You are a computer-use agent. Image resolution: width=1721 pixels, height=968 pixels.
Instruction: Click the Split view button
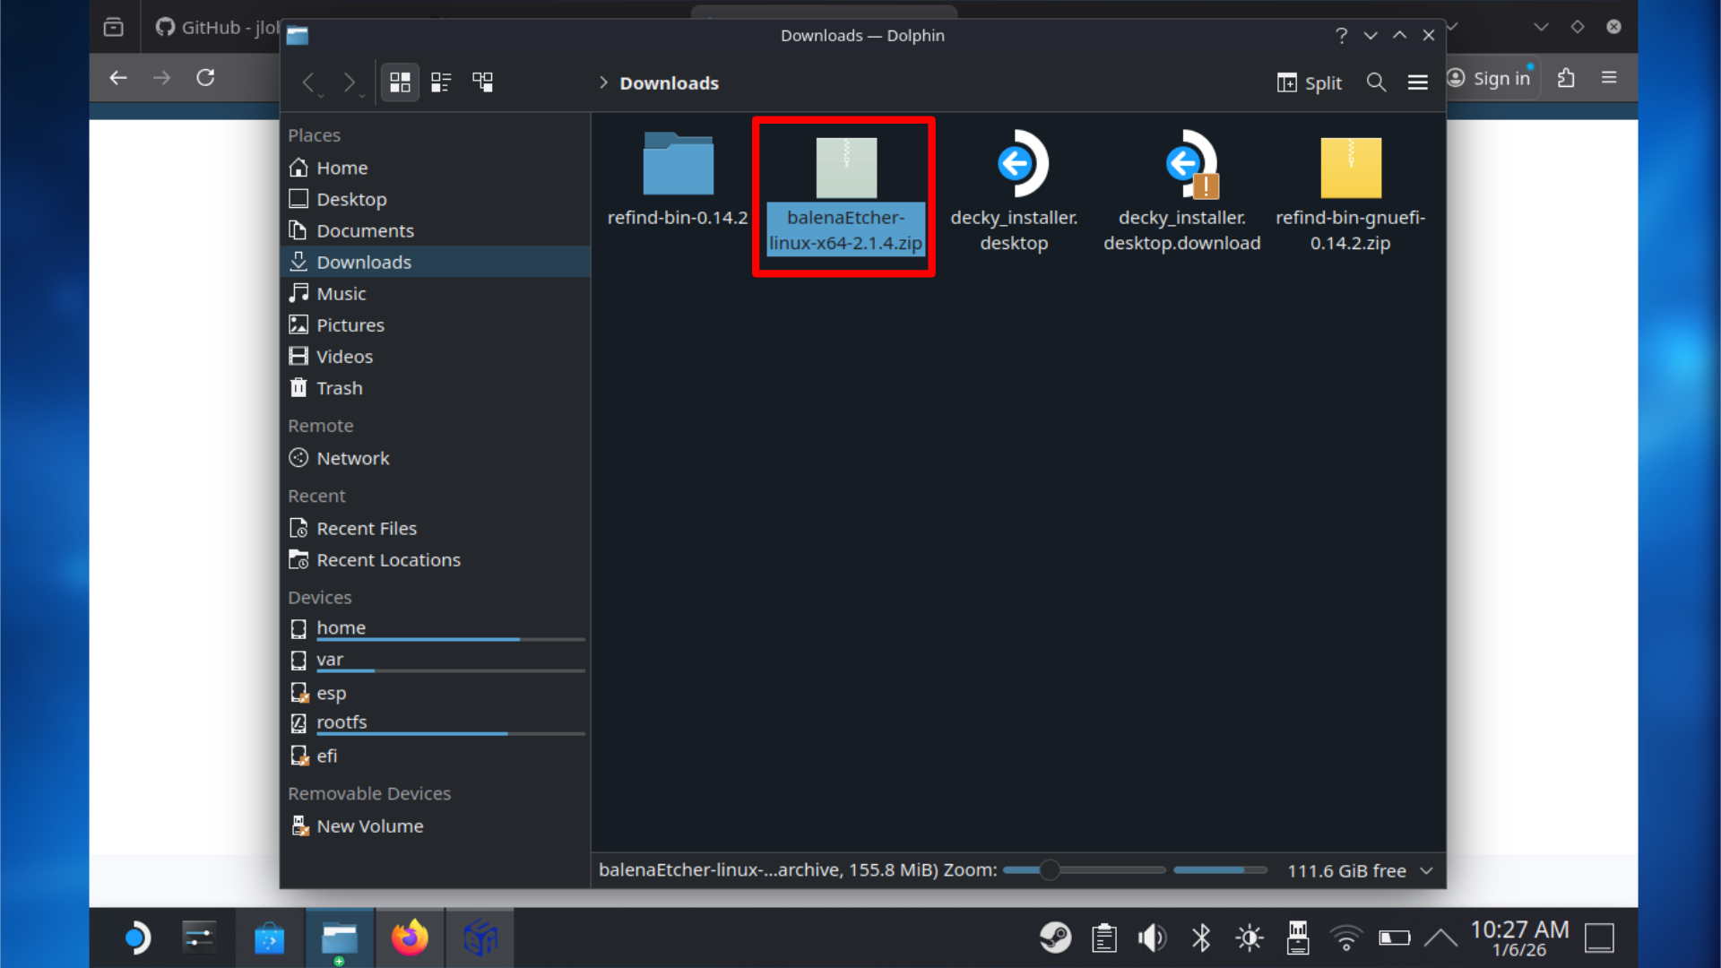click(x=1309, y=82)
